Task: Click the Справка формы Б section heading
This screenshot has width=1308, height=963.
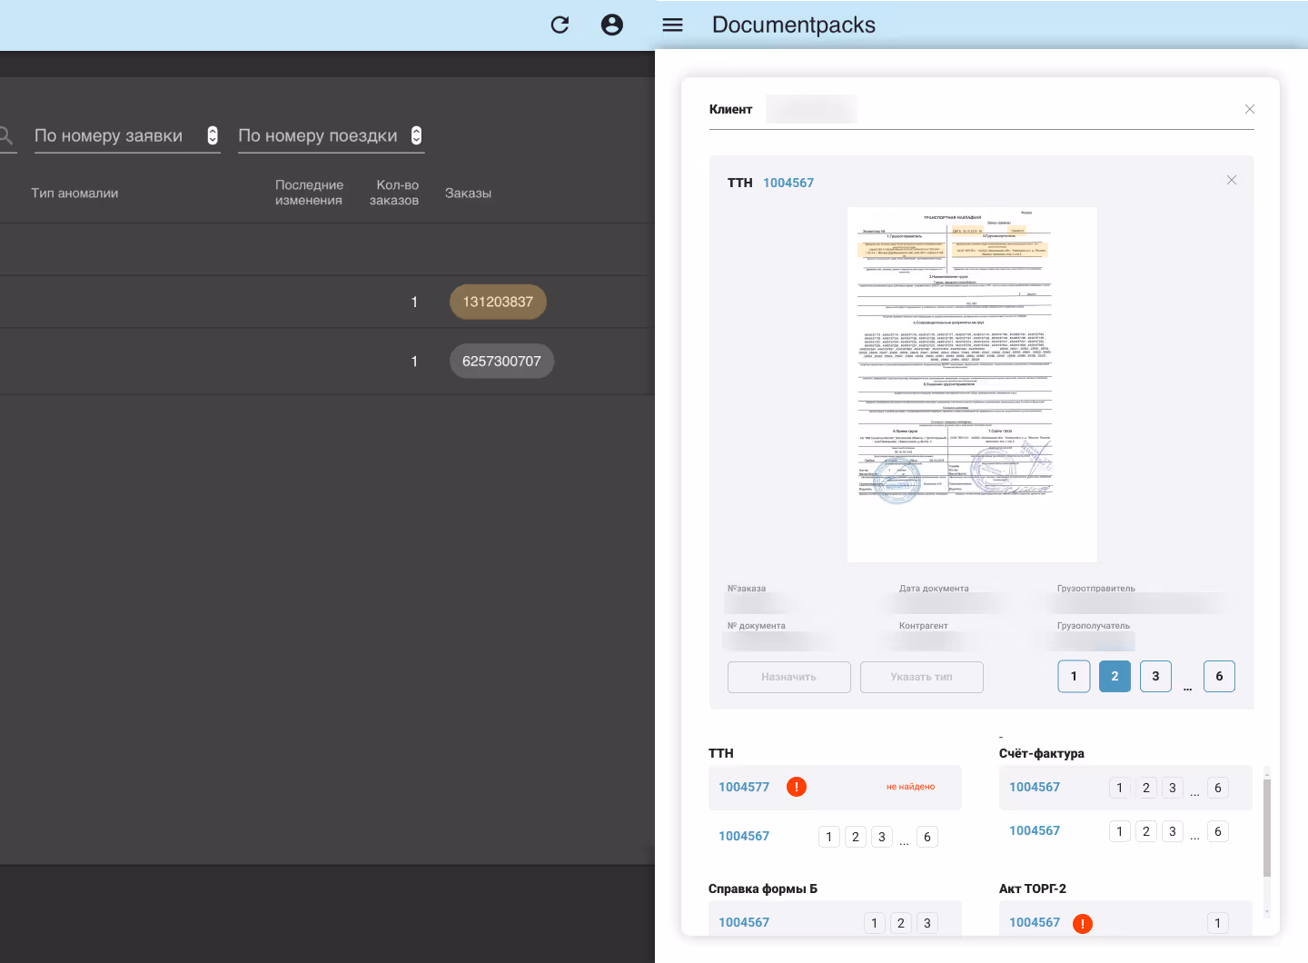Action: point(763,889)
